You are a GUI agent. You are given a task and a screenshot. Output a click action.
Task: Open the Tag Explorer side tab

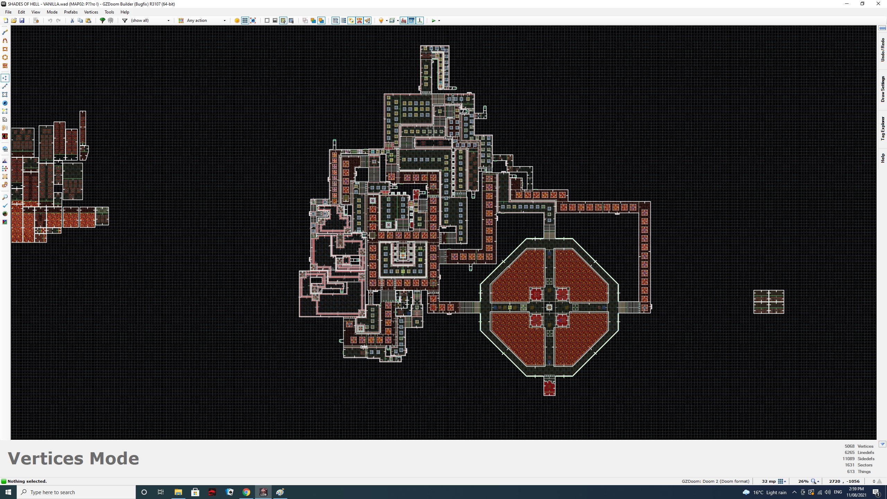[882, 128]
